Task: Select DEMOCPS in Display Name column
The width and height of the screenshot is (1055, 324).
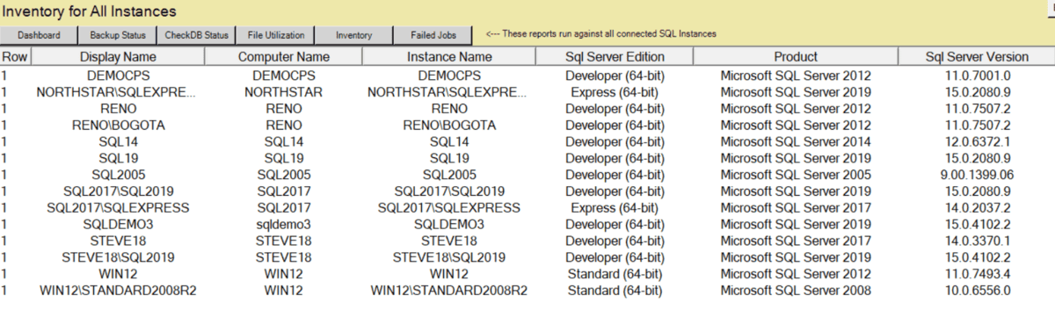Action: (x=117, y=76)
